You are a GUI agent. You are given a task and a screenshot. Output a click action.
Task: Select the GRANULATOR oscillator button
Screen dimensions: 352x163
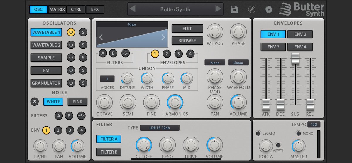(x=46, y=83)
